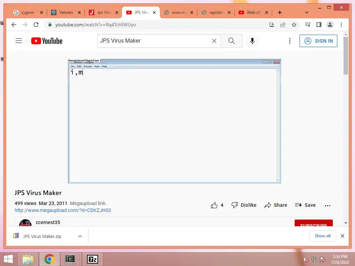Go to YouTube home via logo
355x266 pixels.
click(x=47, y=41)
